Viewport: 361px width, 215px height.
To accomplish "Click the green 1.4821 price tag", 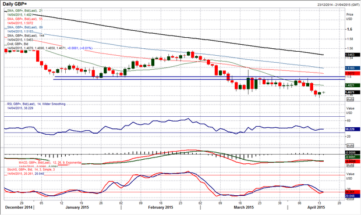I will pyautogui.click(x=352, y=85).
